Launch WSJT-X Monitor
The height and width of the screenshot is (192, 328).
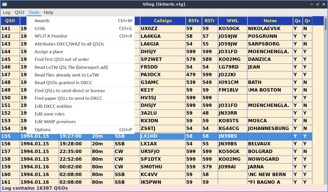81,36
